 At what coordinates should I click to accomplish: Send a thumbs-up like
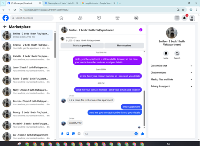click(x=142, y=134)
